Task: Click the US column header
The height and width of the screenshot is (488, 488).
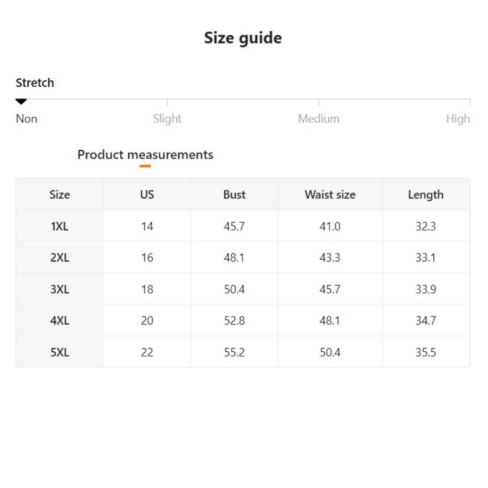Action: pyautogui.click(x=147, y=194)
